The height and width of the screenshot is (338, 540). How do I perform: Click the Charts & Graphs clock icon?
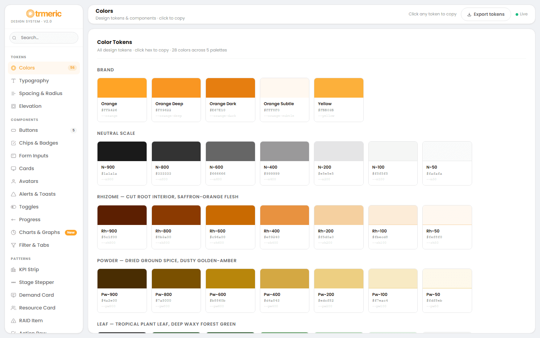click(x=13, y=232)
